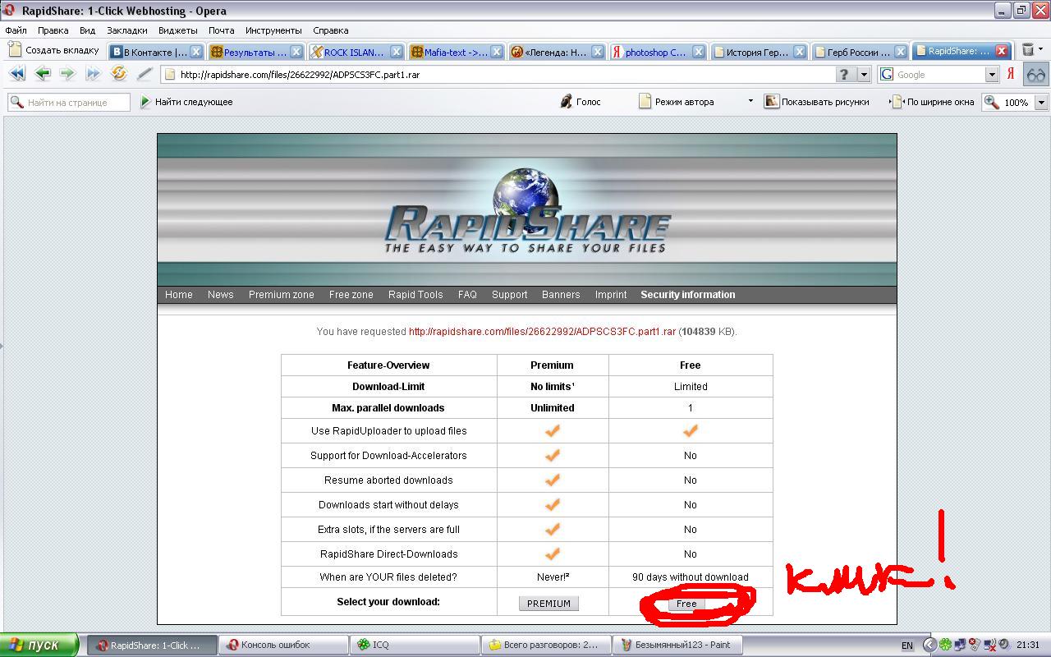Viewport: 1051px width, 657px height.
Task: Click the question mark icon in address bar
Action: coord(844,74)
